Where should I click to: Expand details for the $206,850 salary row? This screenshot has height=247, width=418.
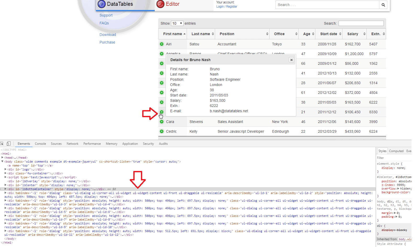(x=162, y=83)
